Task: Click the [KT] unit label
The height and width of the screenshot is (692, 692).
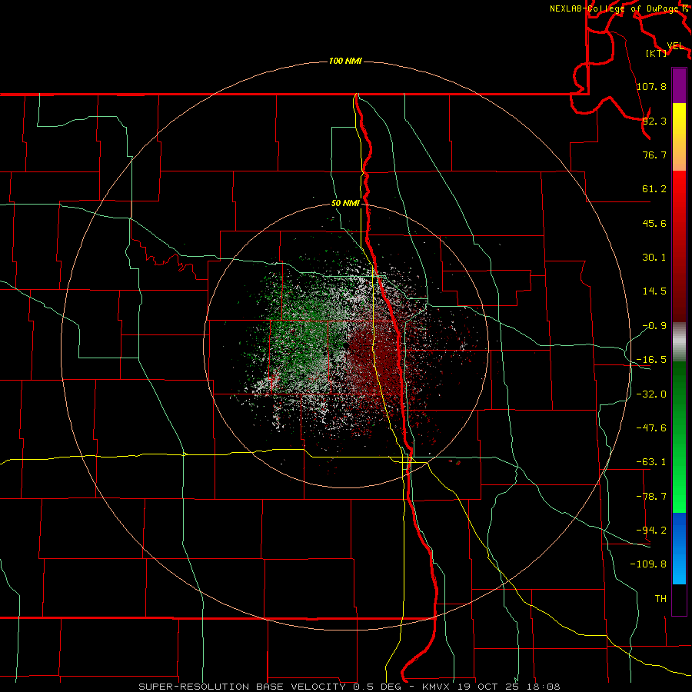Action: 657,53
